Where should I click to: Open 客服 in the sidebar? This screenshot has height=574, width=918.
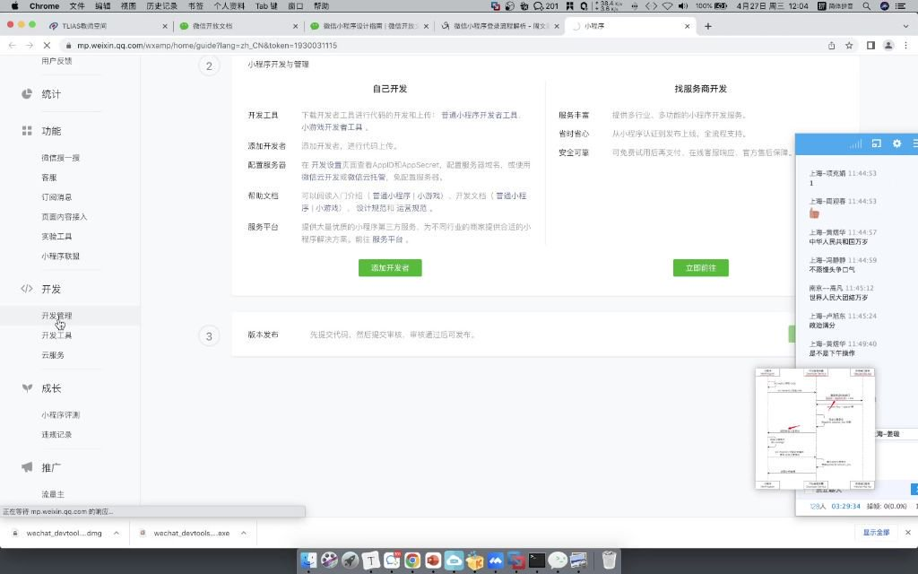(49, 178)
